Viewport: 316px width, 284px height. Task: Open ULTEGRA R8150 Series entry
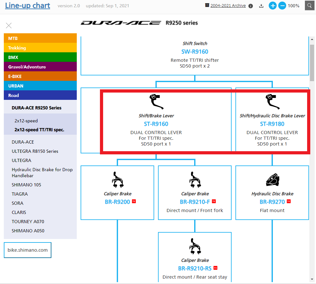35,152
